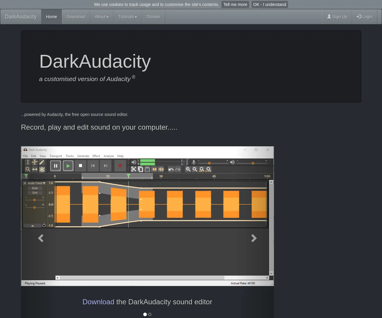Click the Undo arrow icon
The image size is (382, 318).
171,169
